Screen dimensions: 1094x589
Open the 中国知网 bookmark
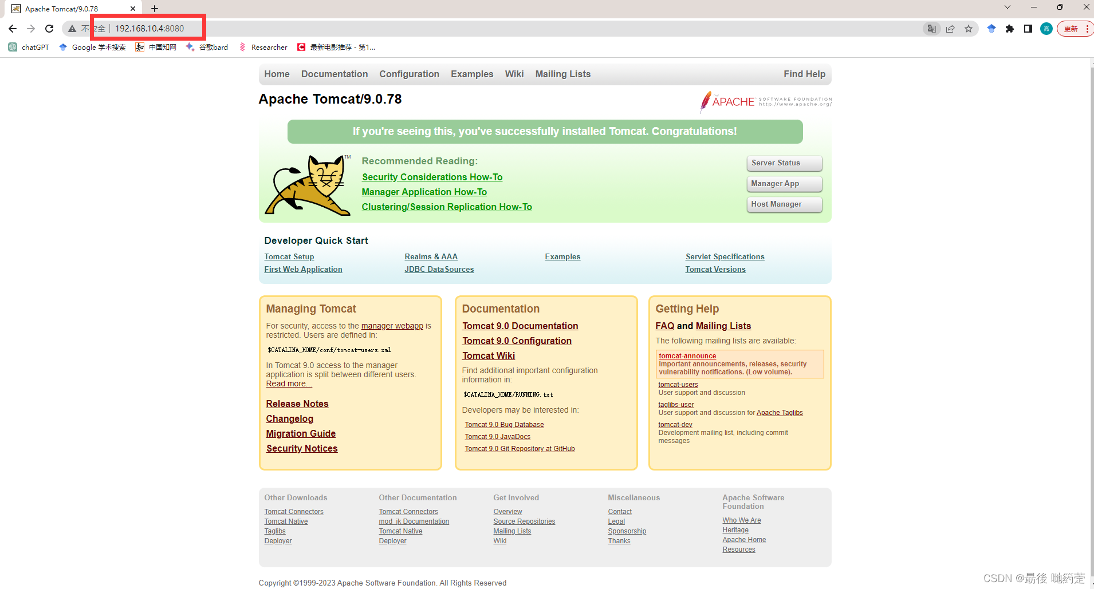156,47
